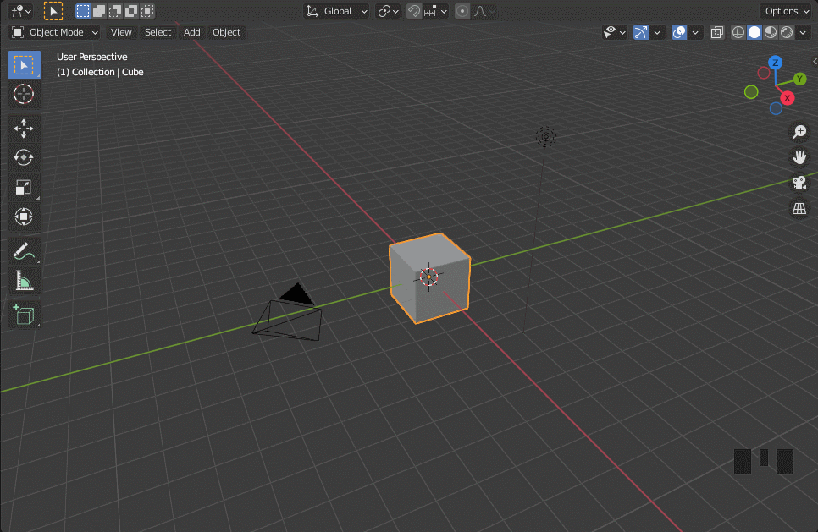This screenshot has height=532, width=818.
Task: Toggle camera view with the camera icon
Action: (x=799, y=183)
